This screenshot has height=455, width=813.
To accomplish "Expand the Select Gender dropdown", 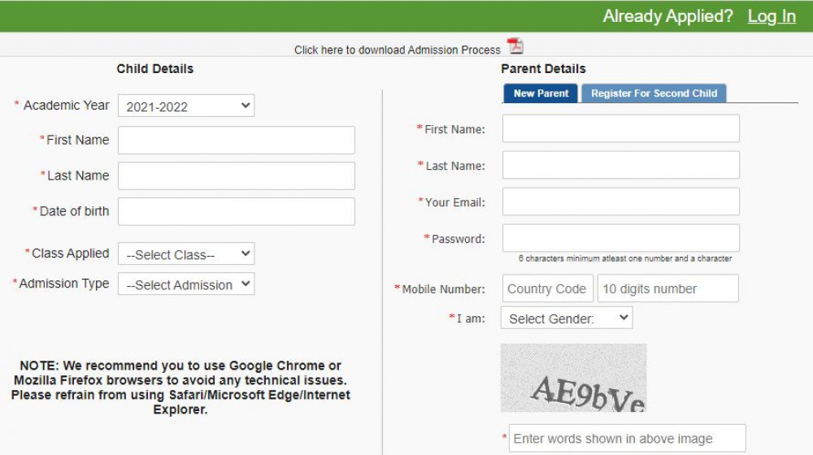I will coord(567,318).
